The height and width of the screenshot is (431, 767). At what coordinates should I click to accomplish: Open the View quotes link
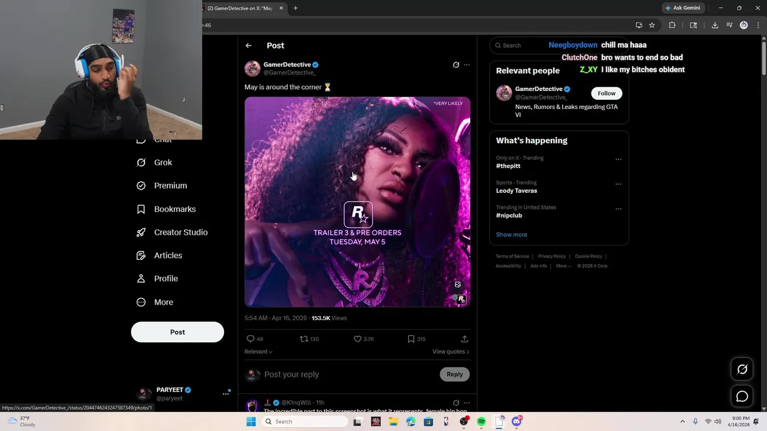pyautogui.click(x=451, y=352)
